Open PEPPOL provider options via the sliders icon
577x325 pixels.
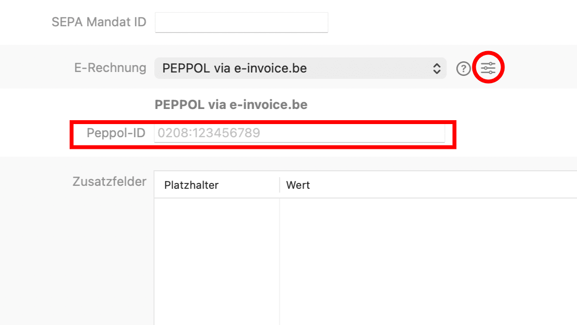pyautogui.click(x=488, y=68)
